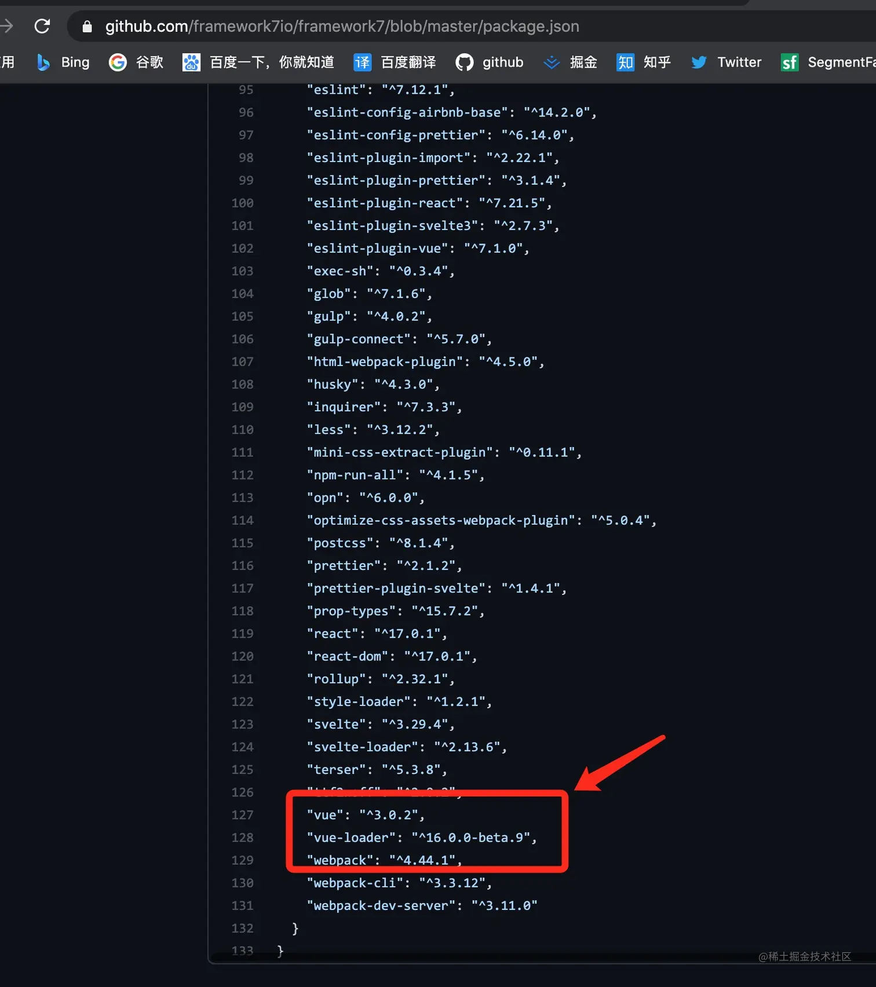Screen dimensions: 876x987
Task: Select line number 127
Action: coord(242,815)
